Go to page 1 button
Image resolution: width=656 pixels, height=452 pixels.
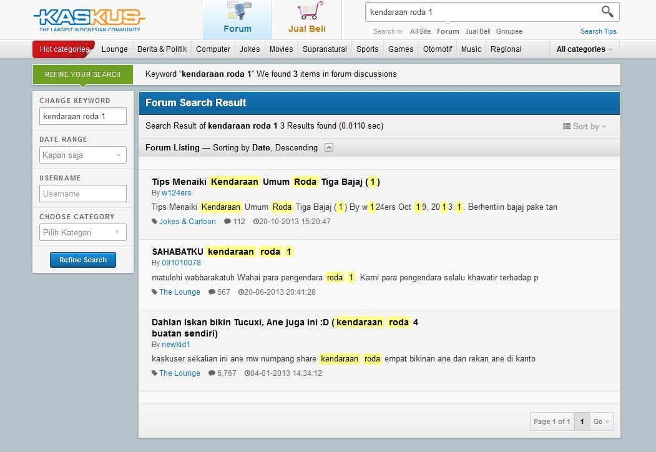point(582,421)
